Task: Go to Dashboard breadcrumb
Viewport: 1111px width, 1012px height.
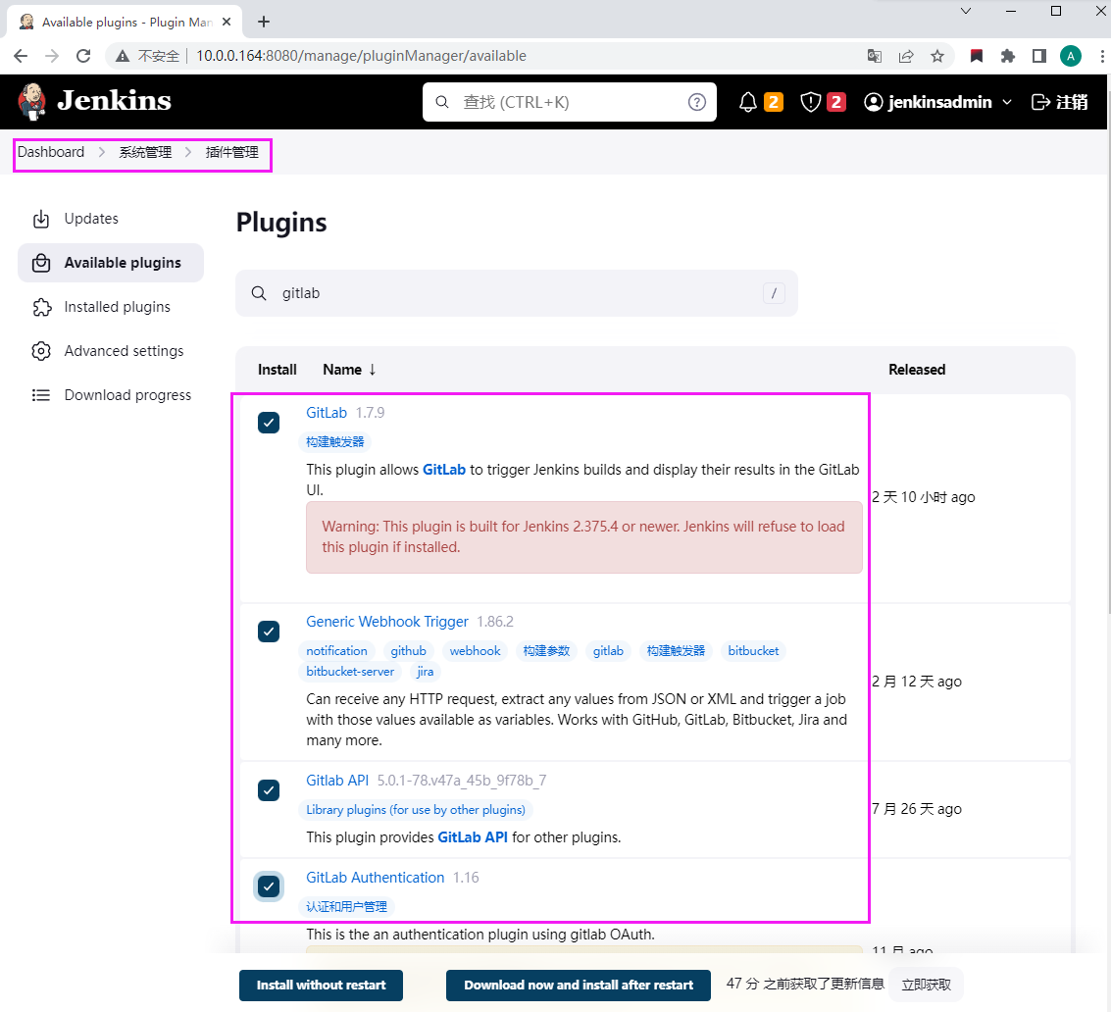Action: pyautogui.click(x=51, y=152)
